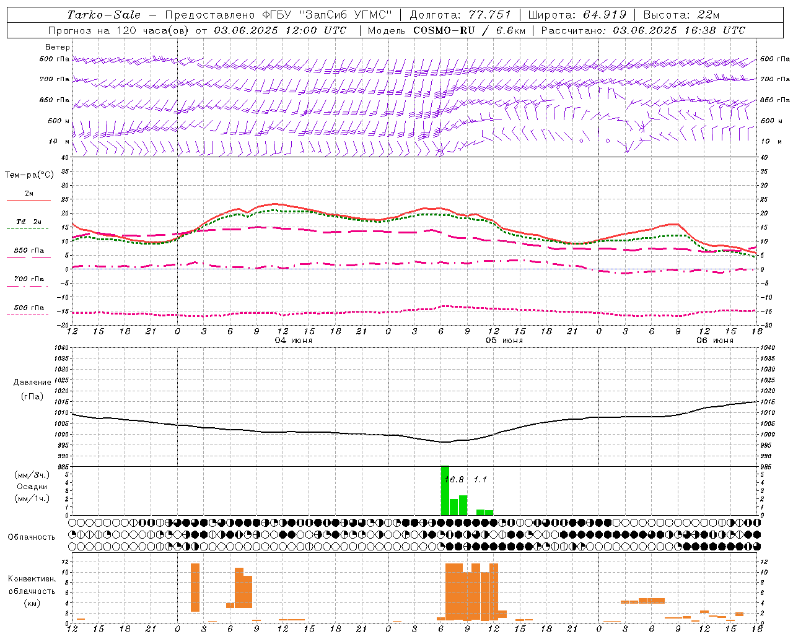This screenshot has width=793, height=634.
Task: Click the 'Прогноз на 120 часа(ов)' text
Action: click(119, 30)
